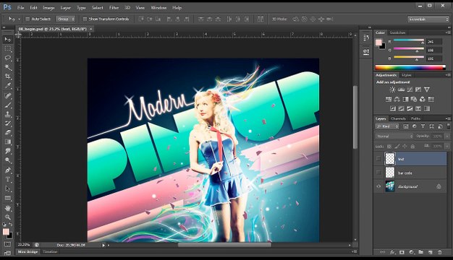Open the Image menu

48,8
